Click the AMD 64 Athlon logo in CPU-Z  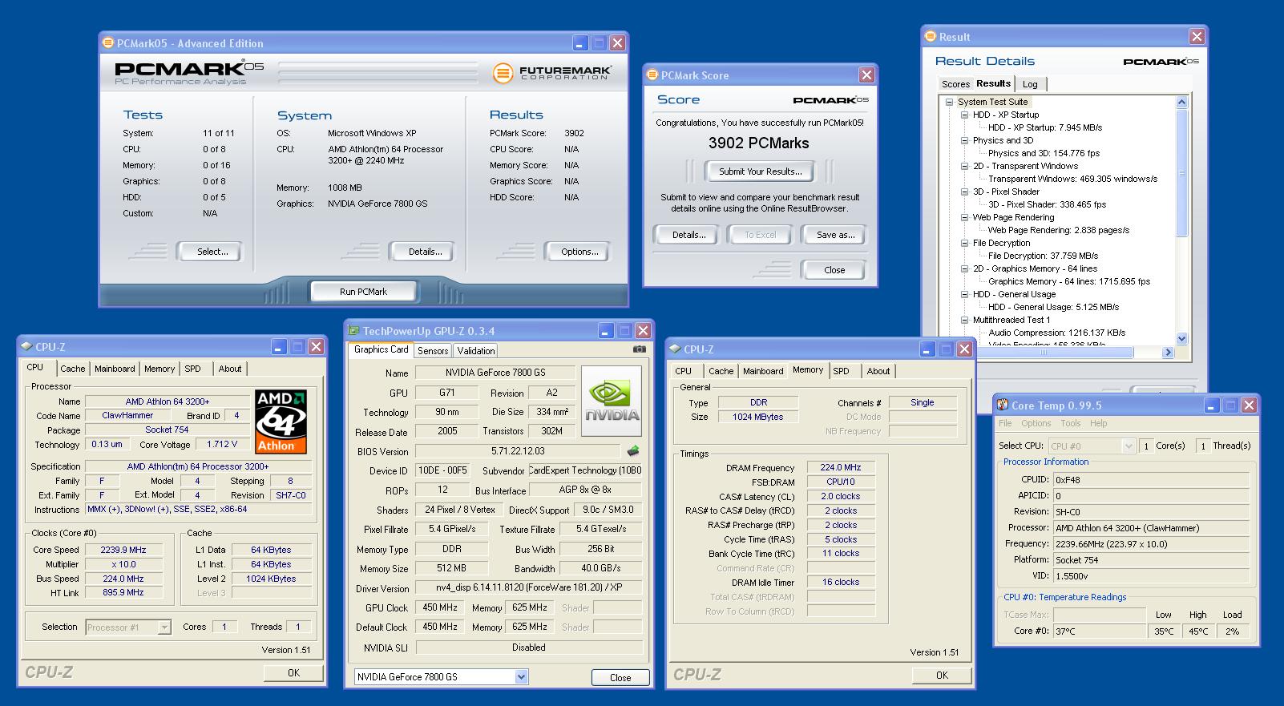(281, 422)
